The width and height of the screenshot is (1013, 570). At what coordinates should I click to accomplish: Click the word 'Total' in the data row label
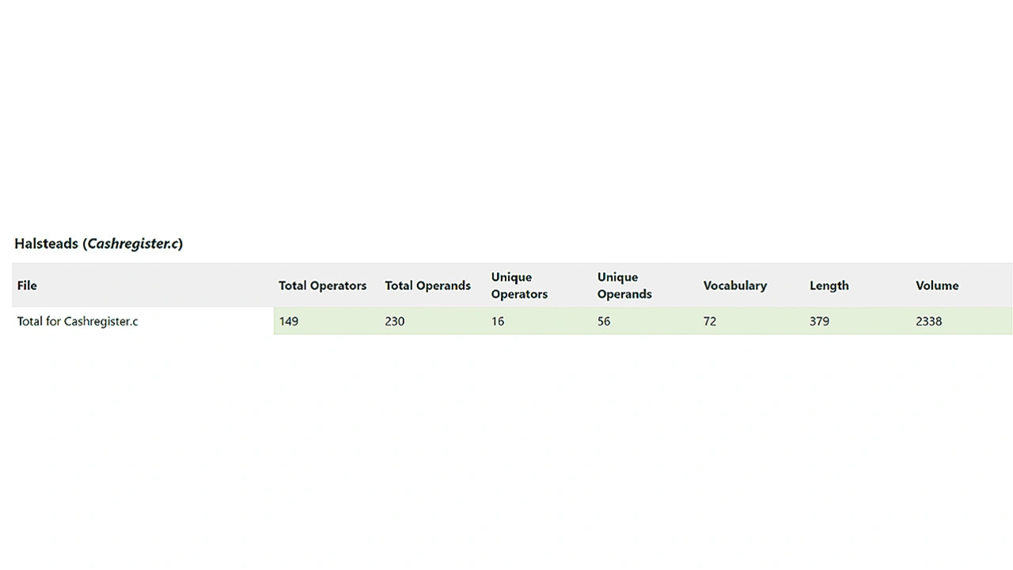(30, 321)
